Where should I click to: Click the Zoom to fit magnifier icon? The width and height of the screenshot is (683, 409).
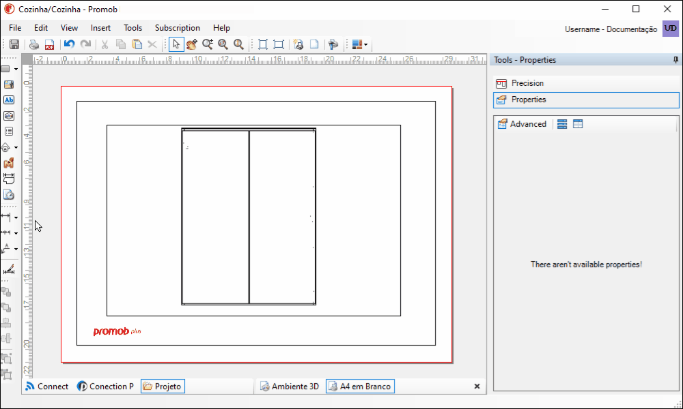(238, 44)
